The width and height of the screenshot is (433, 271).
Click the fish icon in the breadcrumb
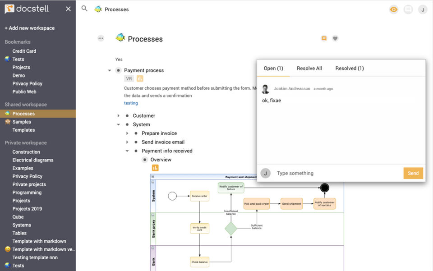pyautogui.click(x=98, y=9)
